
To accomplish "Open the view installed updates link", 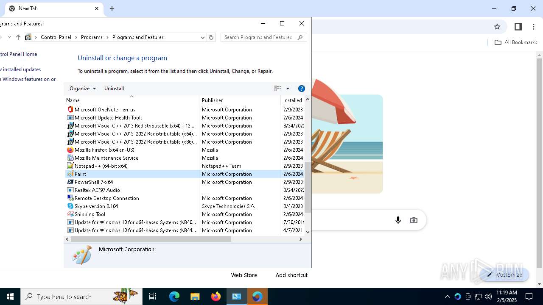I will point(20,69).
